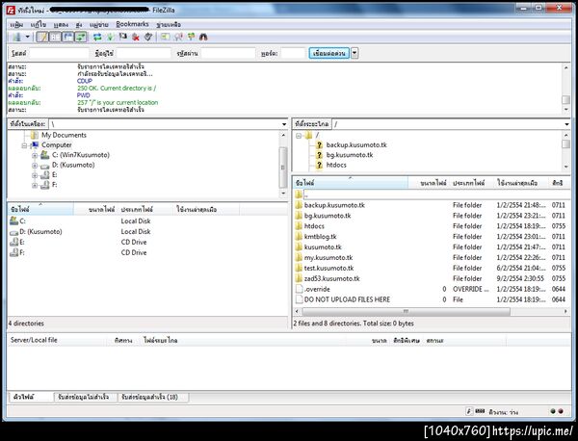Open the Quickconnect history dropdown arrow
The image size is (578, 441).
coord(355,53)
